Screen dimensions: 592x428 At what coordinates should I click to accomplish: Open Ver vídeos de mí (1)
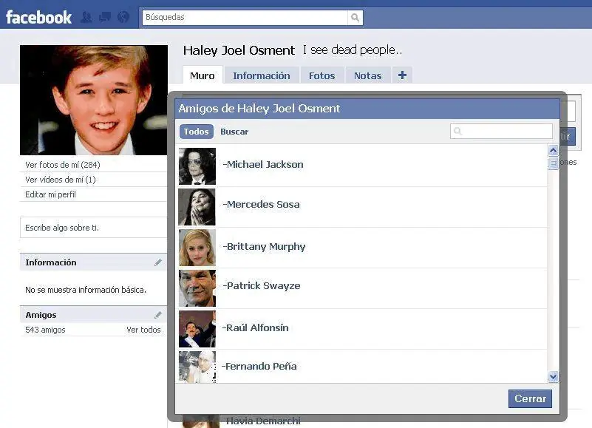[61, 180]
